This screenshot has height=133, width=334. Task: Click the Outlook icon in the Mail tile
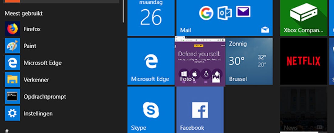click(x=224, y=13)
